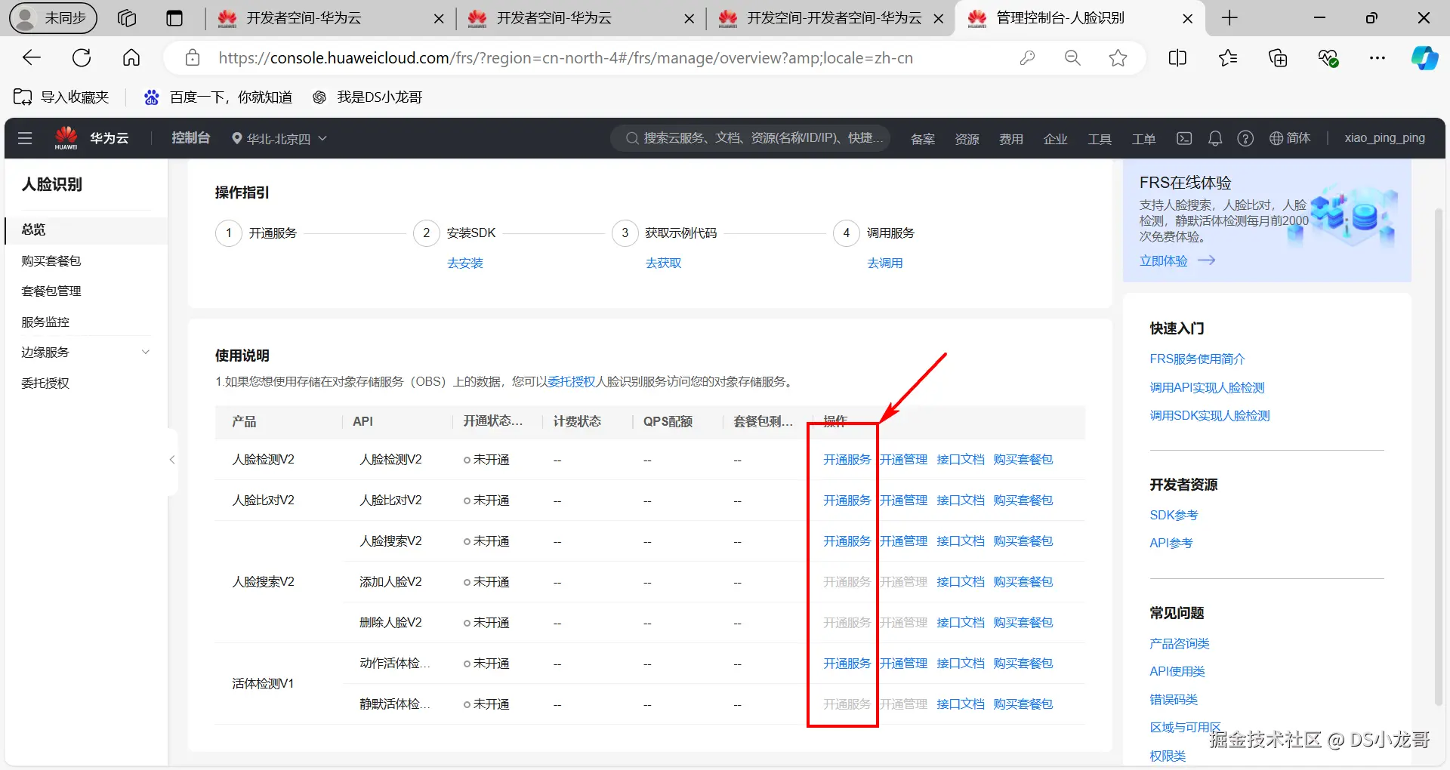This screenshot has width=1450, height=770.
Task: Click the browser address bar URL
Action: pos(566,58)
